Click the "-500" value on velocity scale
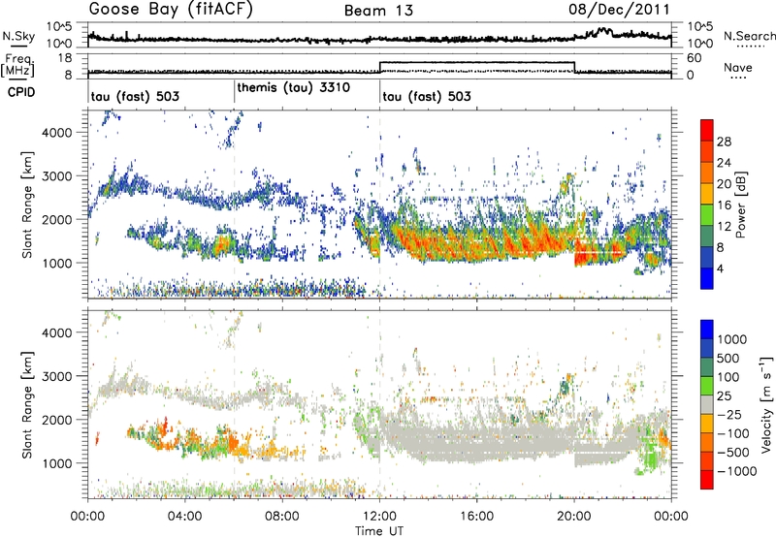This screenshot has width=776, height=537. click(x=733, y=453)
